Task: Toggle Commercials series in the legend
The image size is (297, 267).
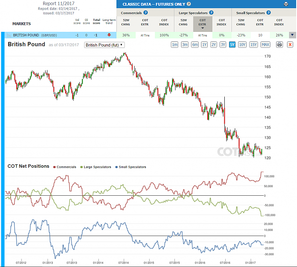Action: click(65, 167)
